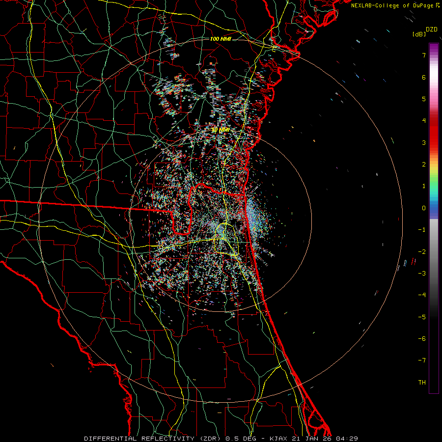Click the 0 value on color scale
This screenshot has height=442, width=442.
[424, 208]
